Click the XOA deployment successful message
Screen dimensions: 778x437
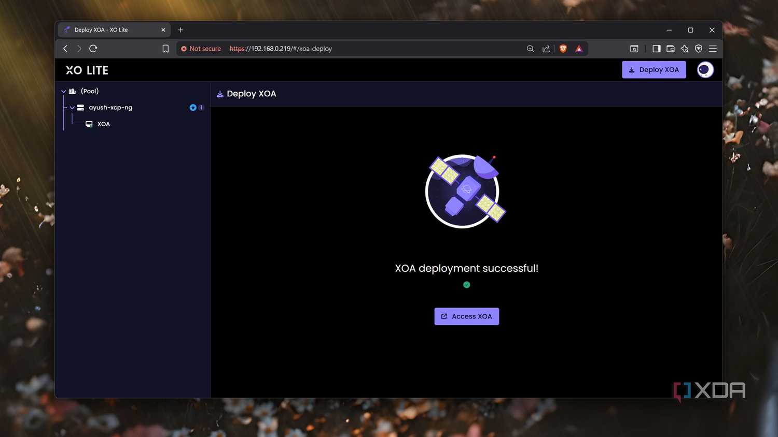(x=466, y=268)
